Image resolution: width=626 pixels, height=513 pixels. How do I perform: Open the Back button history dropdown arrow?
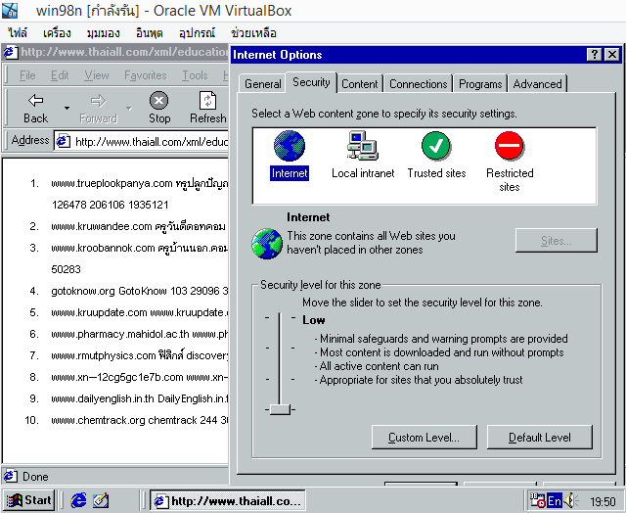tap(67, 107)
